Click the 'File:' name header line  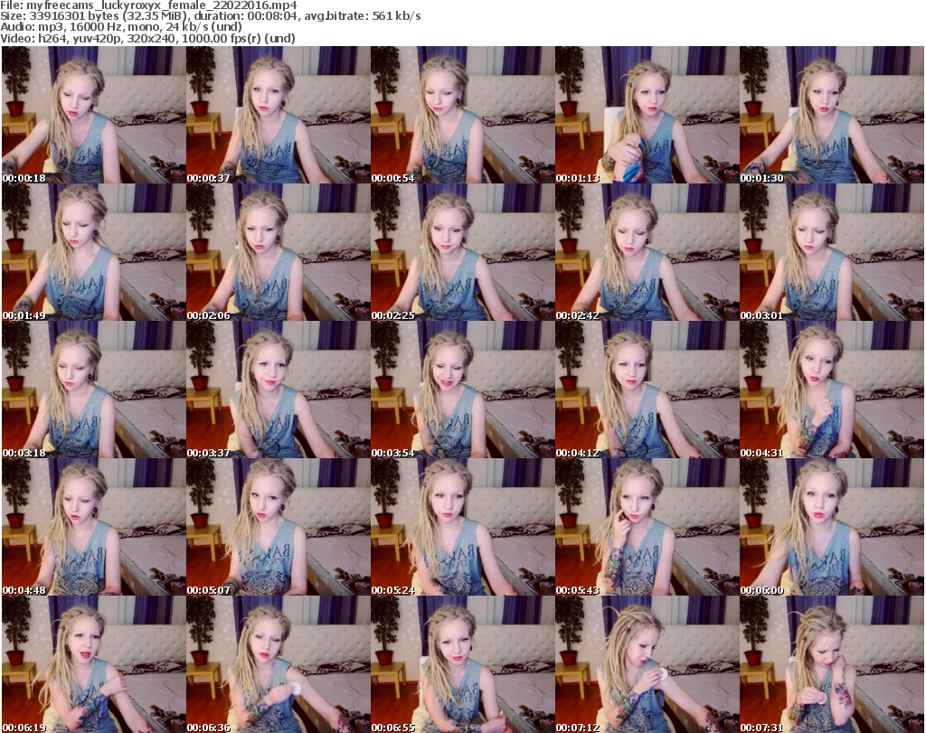(x=148, y=5)
